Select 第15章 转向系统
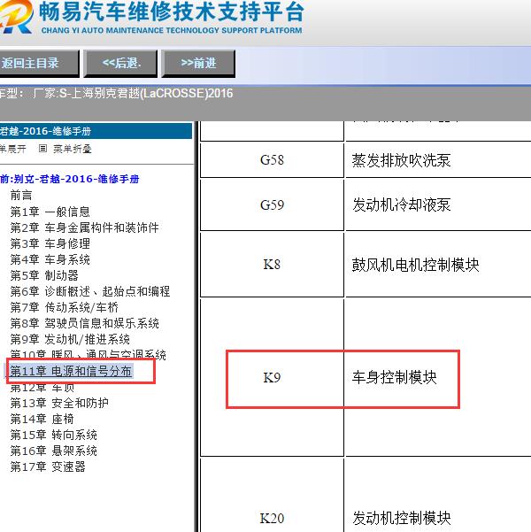Image resolution: width=531 pixels, height=532 pixels. pyautogui.click(x=54, y=435)
